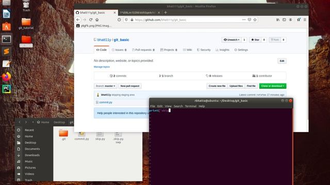Image resolution: width=330 pixels, height=185 pixels.
Task: Open the Clone or download dropdown
Action: 273,86
